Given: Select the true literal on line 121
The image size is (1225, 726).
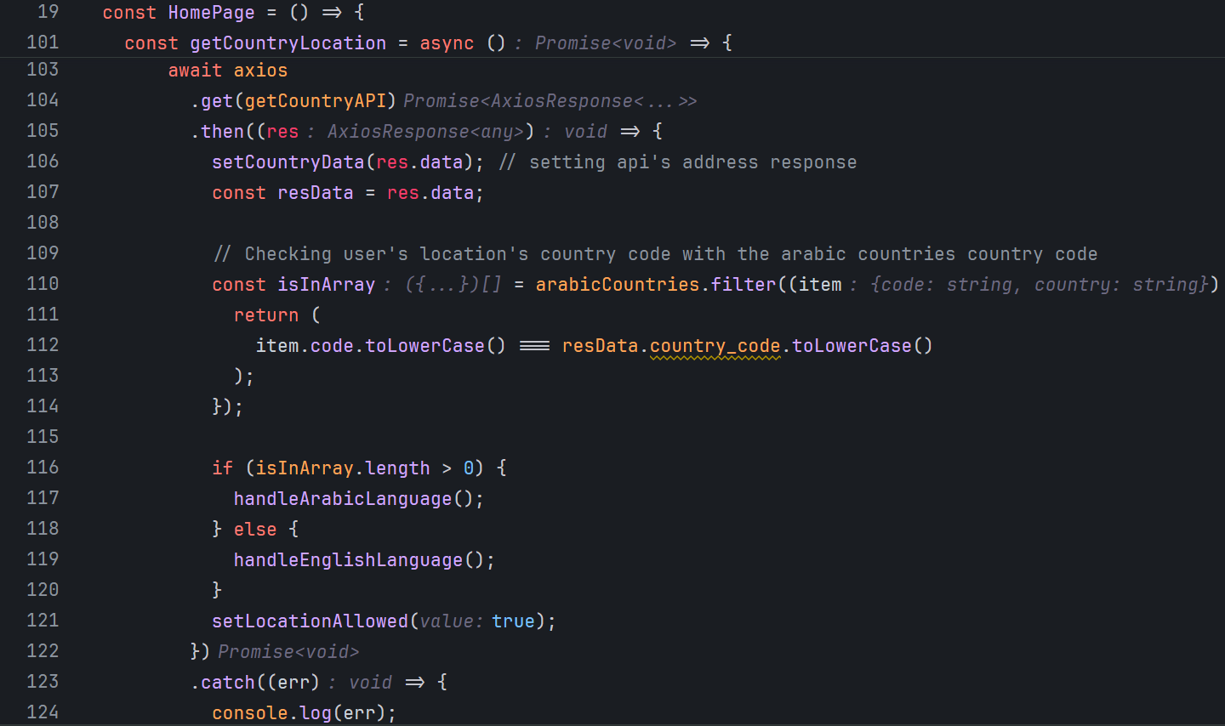Looking at the screenshot, I should point(512,621).
